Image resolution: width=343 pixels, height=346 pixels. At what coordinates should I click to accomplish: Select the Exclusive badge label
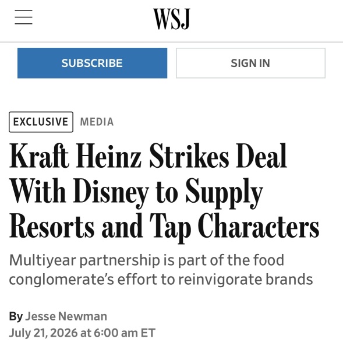point(41,122)
